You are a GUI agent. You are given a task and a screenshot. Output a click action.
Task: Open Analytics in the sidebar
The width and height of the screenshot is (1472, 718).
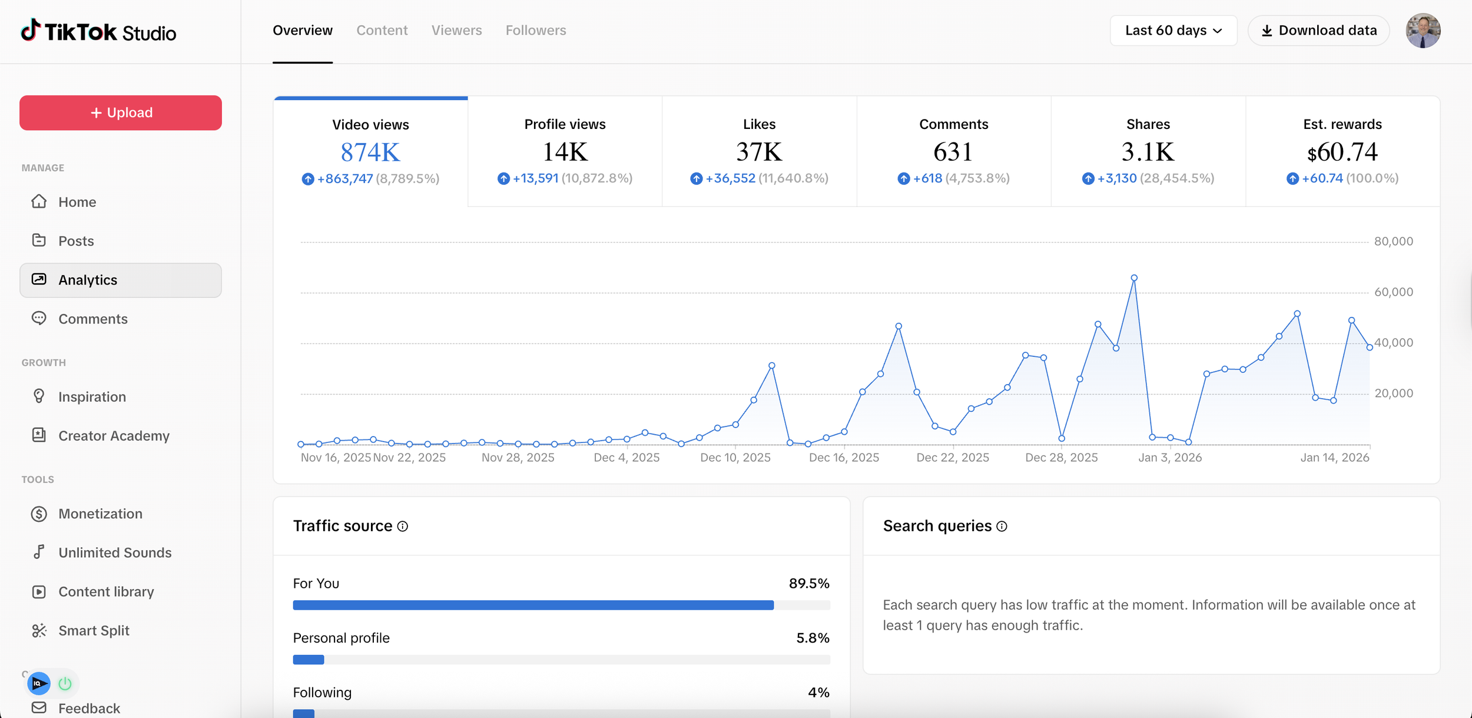[88, 280]
